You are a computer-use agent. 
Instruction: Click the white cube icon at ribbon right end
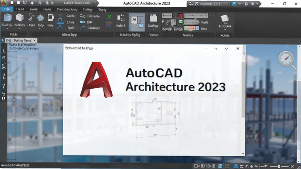pyautogui.click(x=224, y=18)
